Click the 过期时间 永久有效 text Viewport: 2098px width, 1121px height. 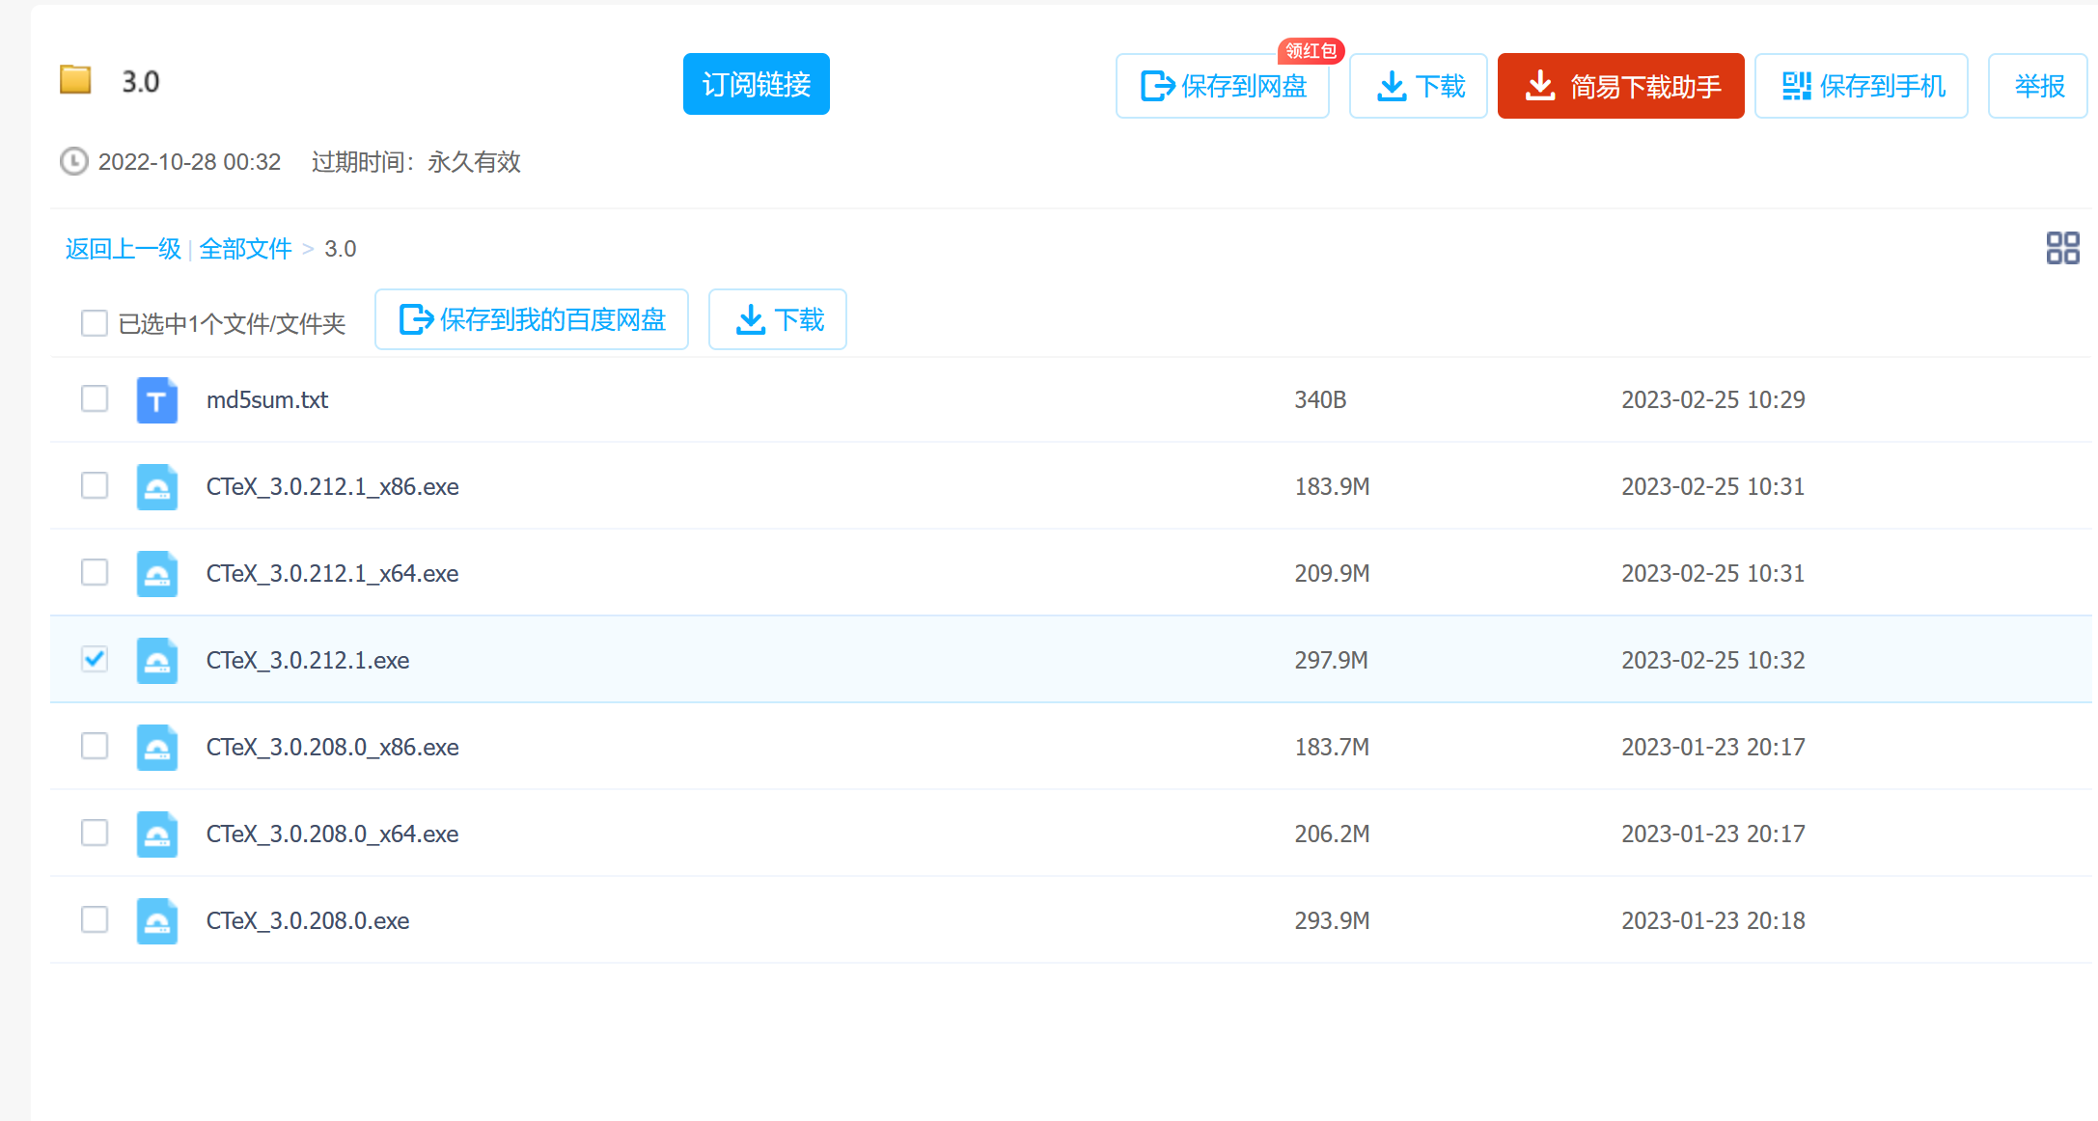[x=416, y=161]
